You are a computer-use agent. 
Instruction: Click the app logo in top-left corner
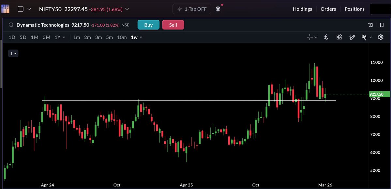[5, 9]
